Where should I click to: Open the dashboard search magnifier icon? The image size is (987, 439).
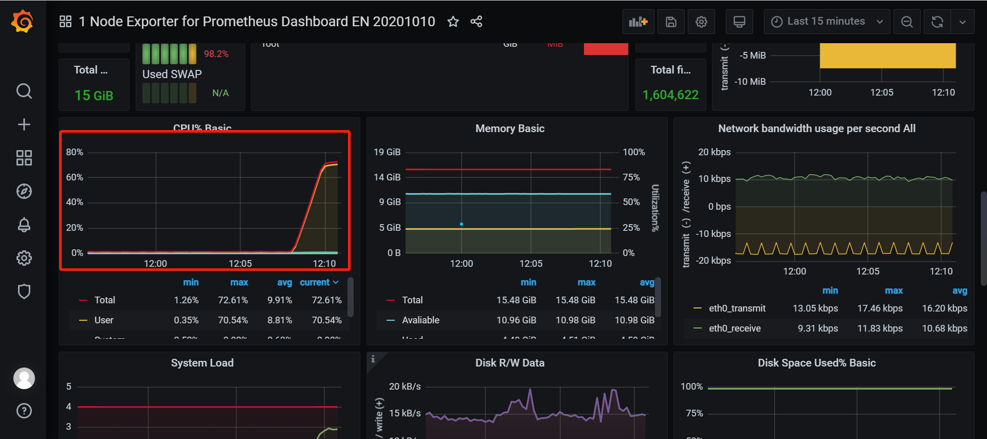point(24,91)
